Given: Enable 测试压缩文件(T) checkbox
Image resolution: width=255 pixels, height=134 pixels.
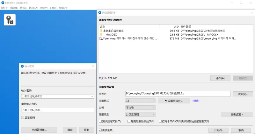Looking at the screenshot, I should [100, 121].
